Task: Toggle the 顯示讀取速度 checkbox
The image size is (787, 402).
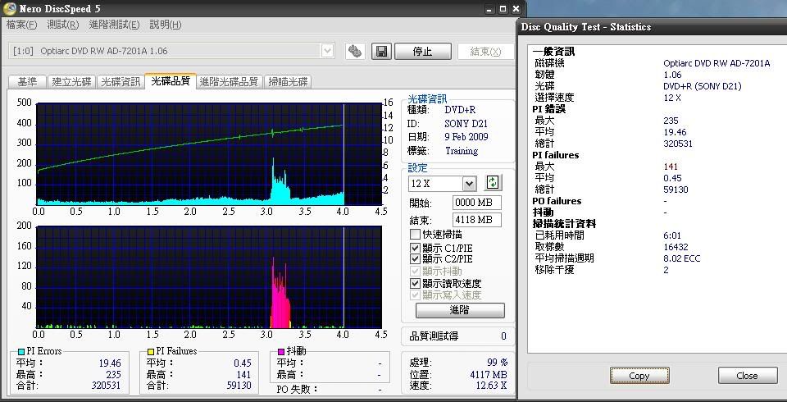Action: point(416,283)
